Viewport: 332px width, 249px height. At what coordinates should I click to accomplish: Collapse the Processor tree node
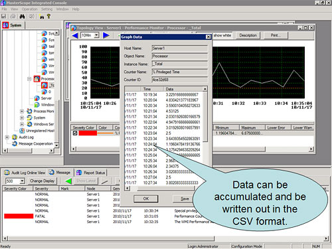(29, 79)
